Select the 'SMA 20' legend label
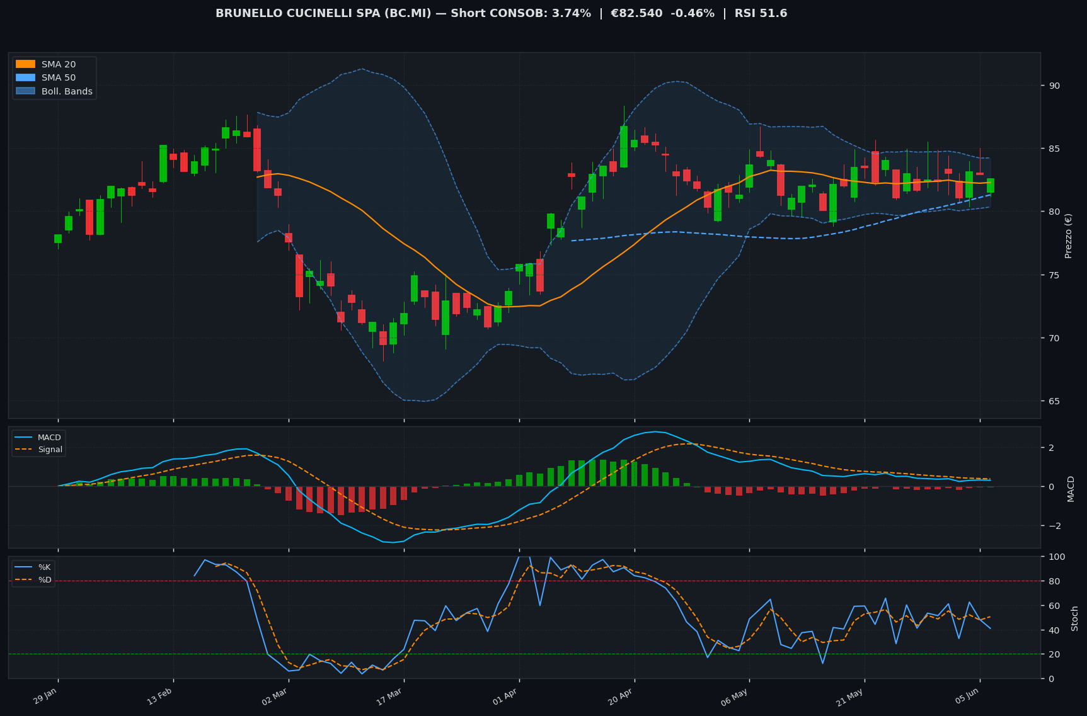This screenshot has width=1087, height=716. click(x=59, y=64)
